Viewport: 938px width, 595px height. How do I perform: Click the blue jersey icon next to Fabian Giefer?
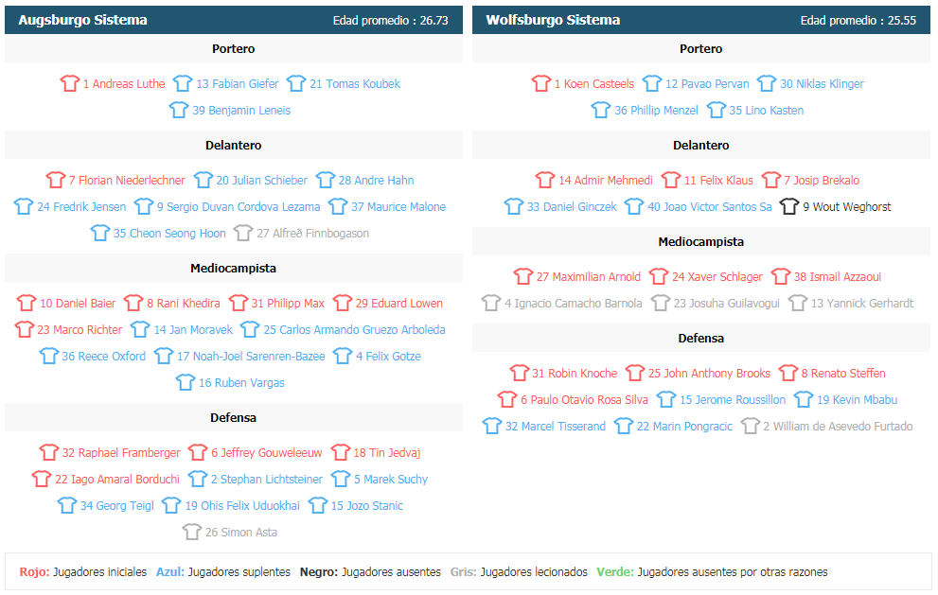[x=183, y=83]
